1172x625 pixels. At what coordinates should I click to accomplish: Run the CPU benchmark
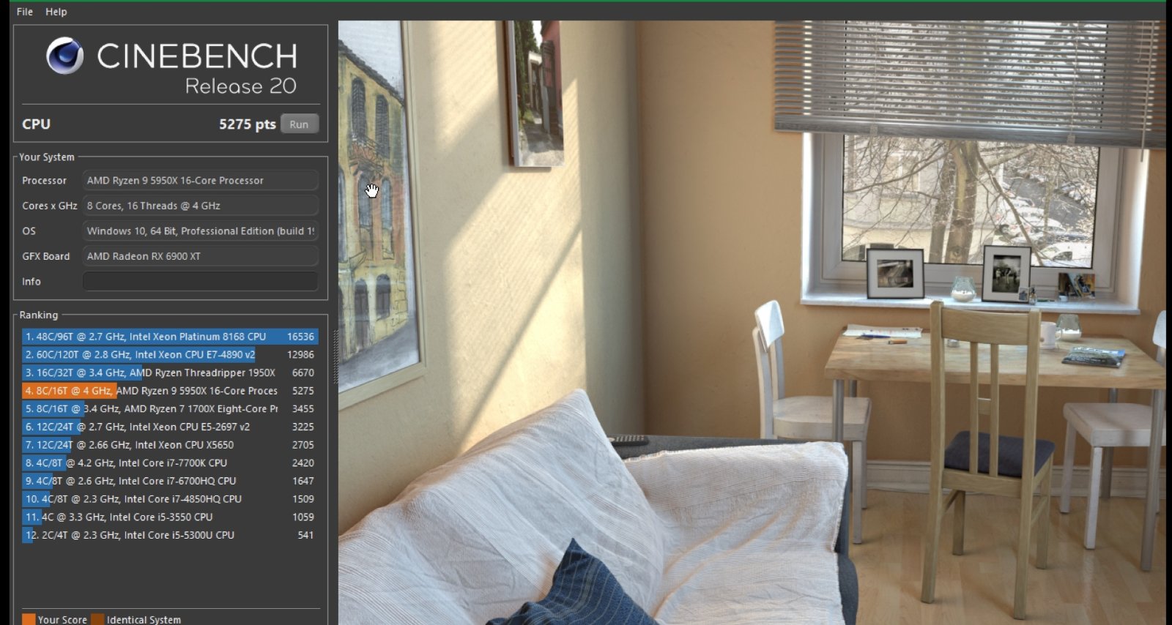click(x=299, y=124)
